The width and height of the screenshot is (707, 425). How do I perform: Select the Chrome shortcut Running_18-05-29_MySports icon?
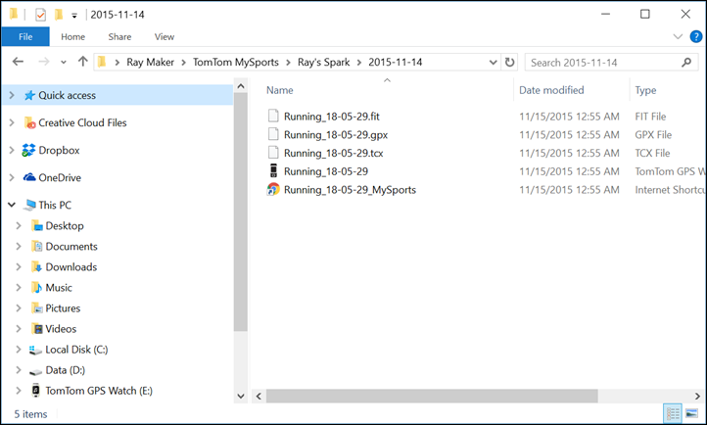click(x=273, y=189)
